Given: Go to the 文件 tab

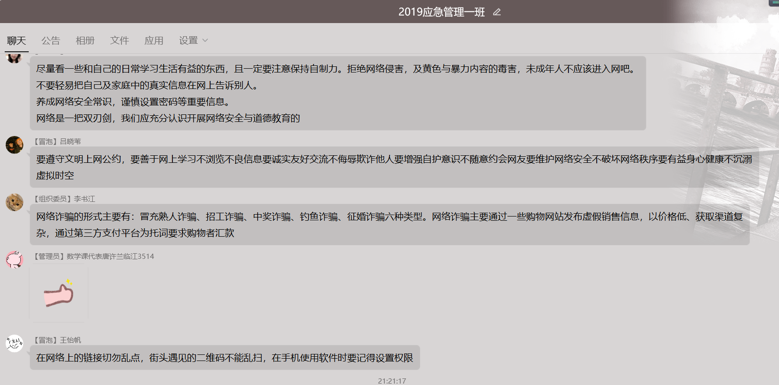Looking at the screenshot, I should pyautogui.click(x=119, y=40).
